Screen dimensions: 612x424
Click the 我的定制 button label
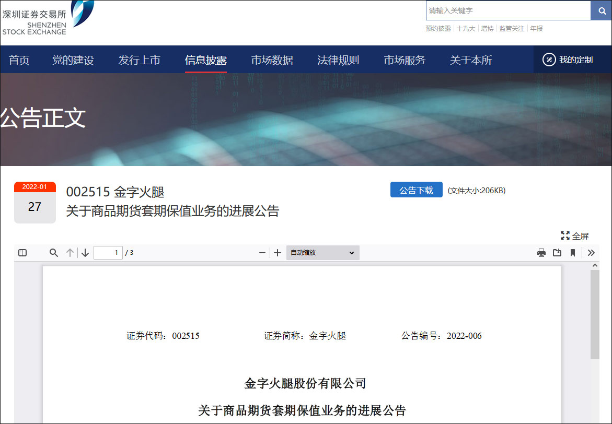coord(576,60)
